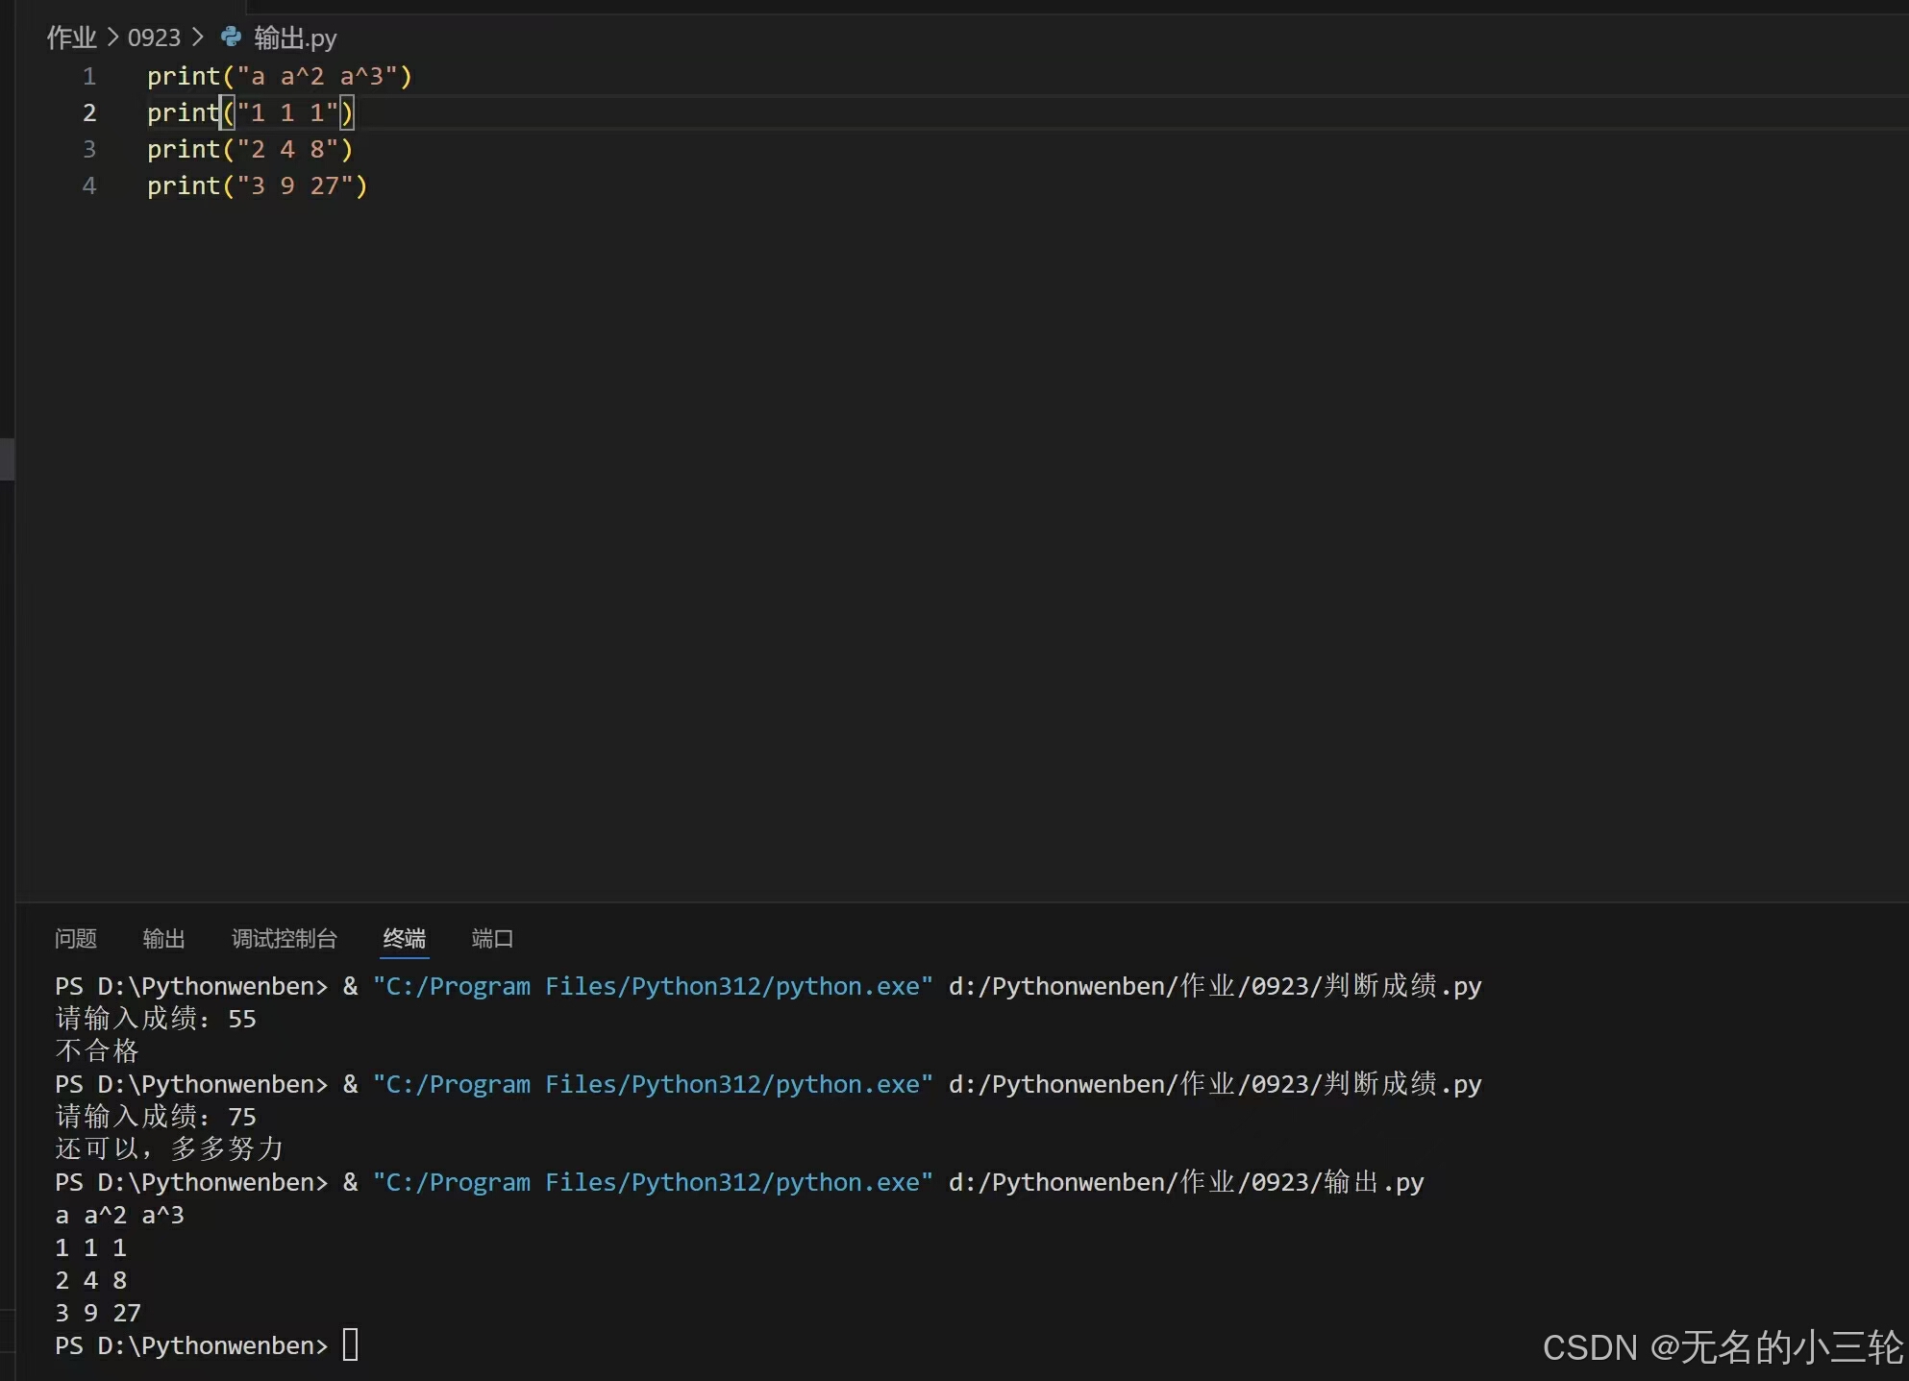Open the 输出.py breadcrumb item
This screenshot has height=1381, width=1909.
[x=295, y=37]
